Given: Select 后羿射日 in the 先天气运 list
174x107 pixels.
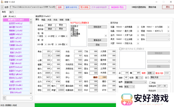Looking at the screenshot, I should 75,36.
